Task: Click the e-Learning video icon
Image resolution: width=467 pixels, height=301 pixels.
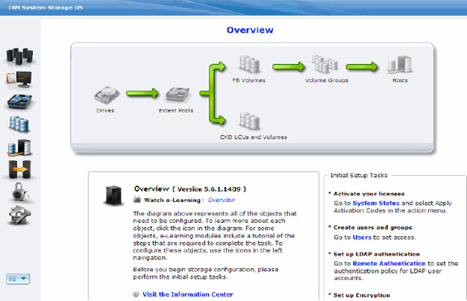Action: (137, 200)
